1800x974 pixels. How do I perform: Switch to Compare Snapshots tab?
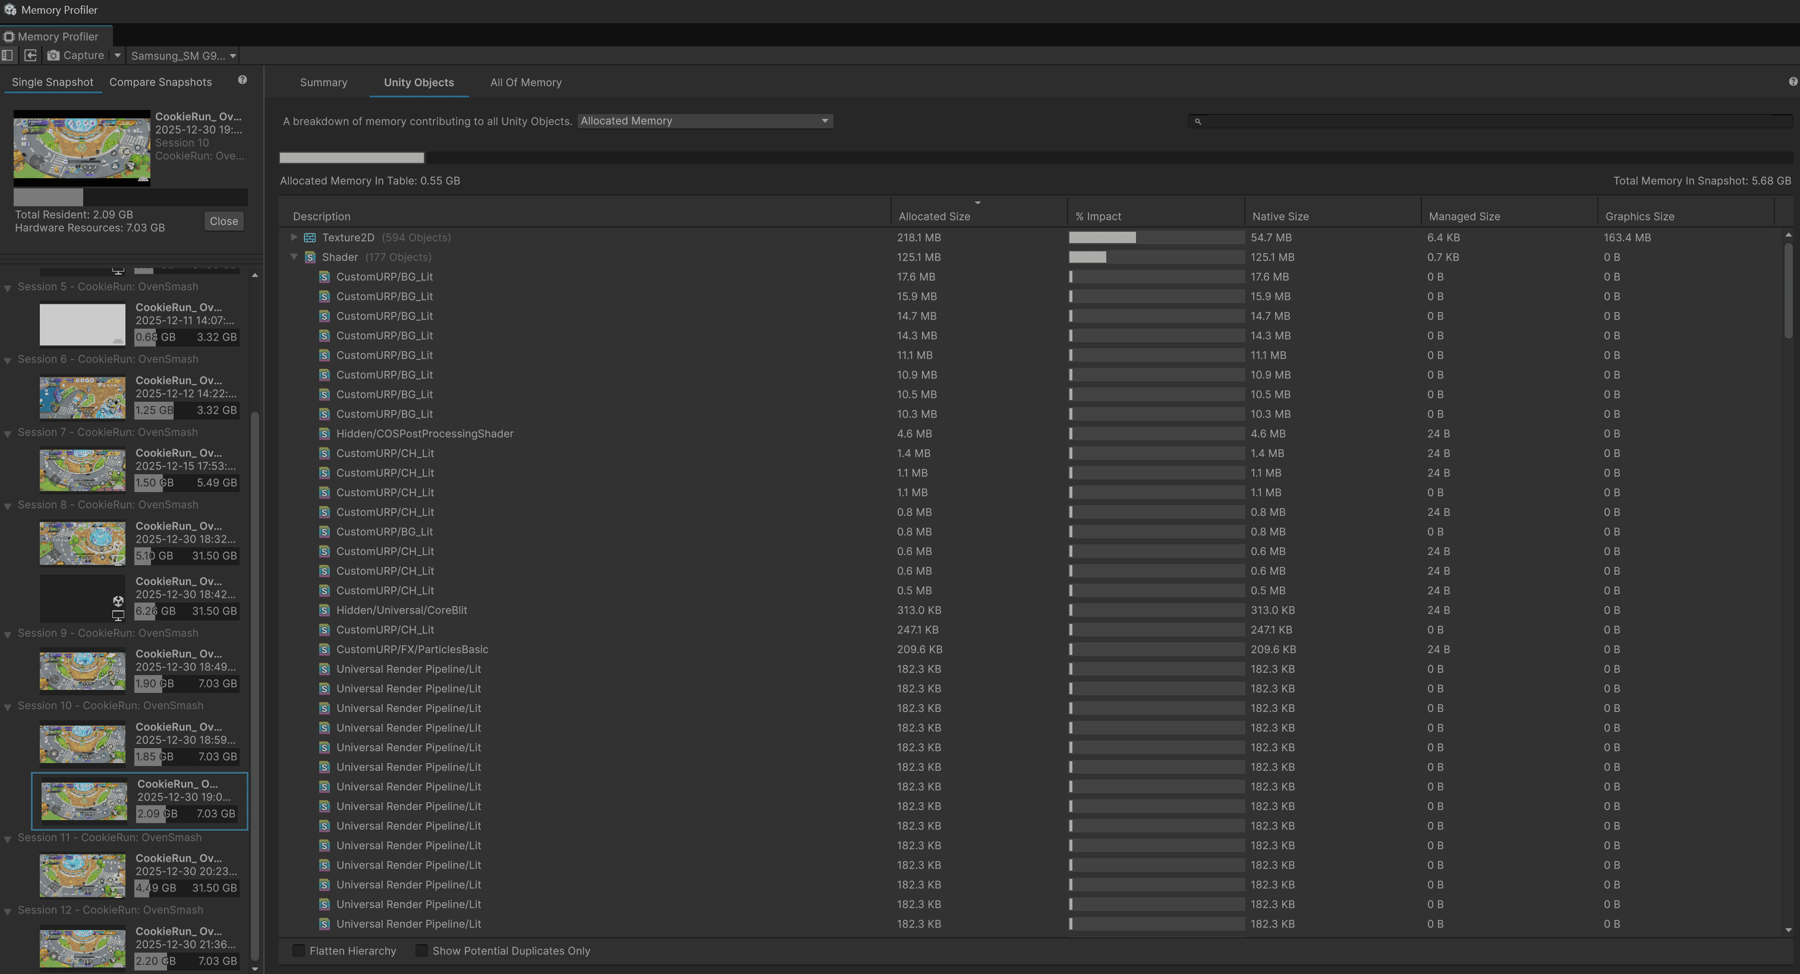pos(160,82)
